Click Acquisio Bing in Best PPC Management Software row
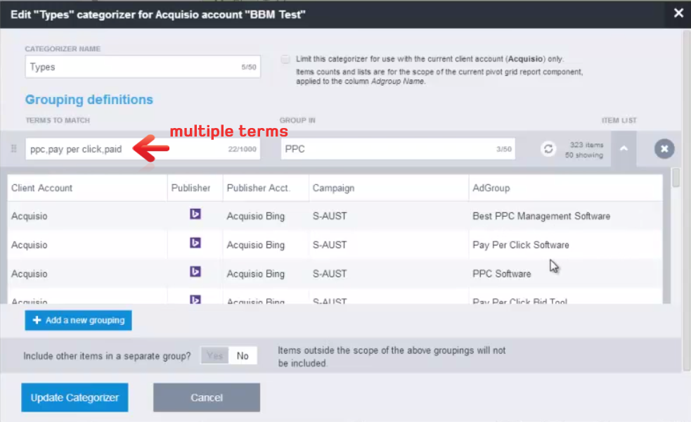The width and height of the screenshot is (691, 422). (256, 216)
